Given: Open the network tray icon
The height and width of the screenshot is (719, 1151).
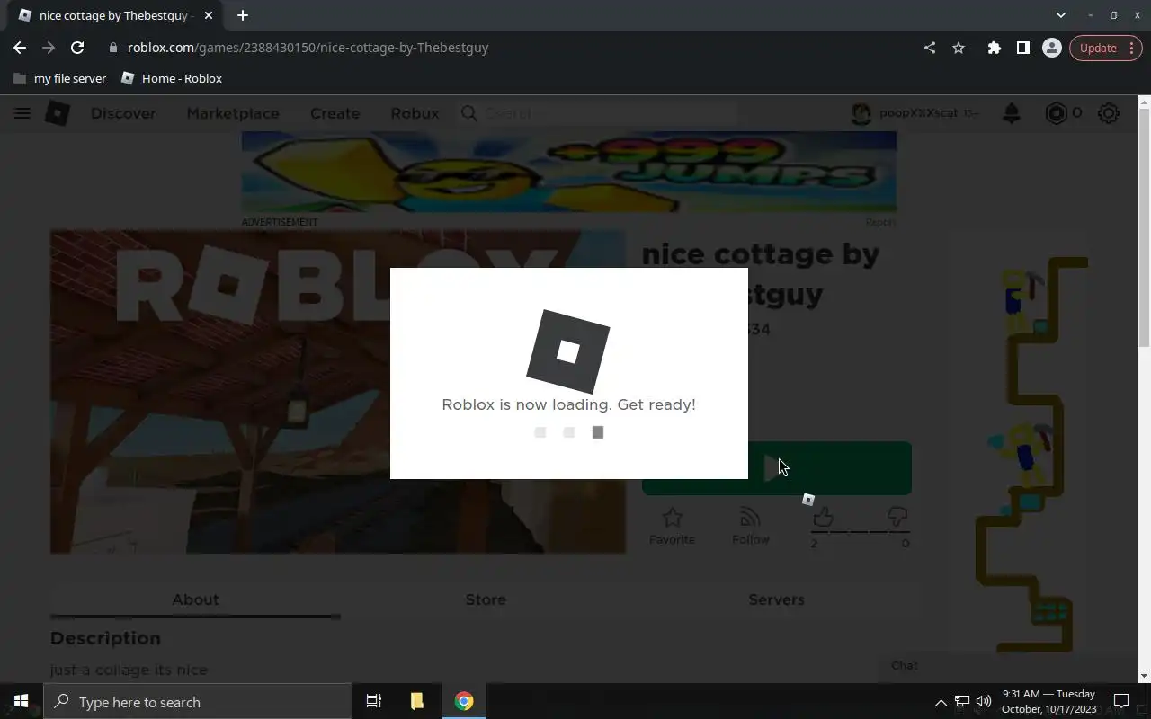Looking at the screenshot, I should 962,702.
